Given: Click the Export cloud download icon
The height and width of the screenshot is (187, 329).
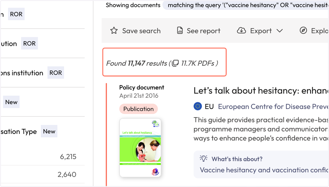Looking at the screenshot, I should pos(241,31).
